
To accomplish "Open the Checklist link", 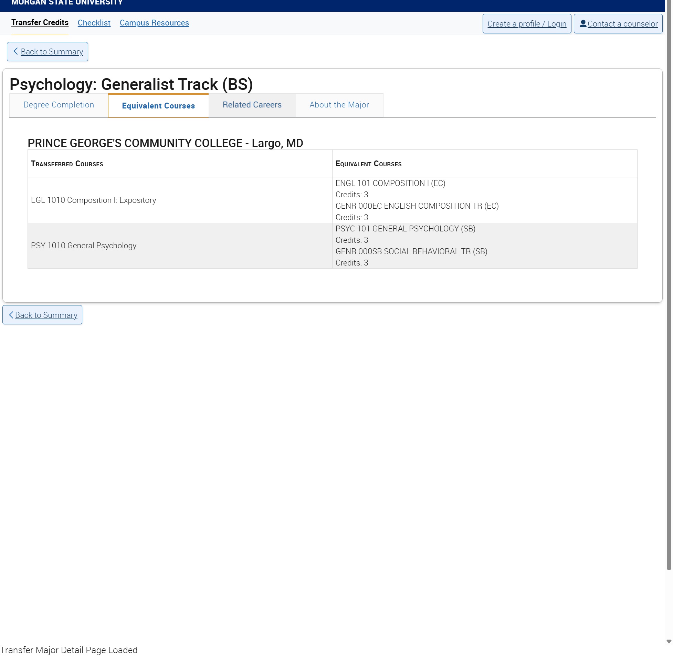I will (x=94, y=23).
